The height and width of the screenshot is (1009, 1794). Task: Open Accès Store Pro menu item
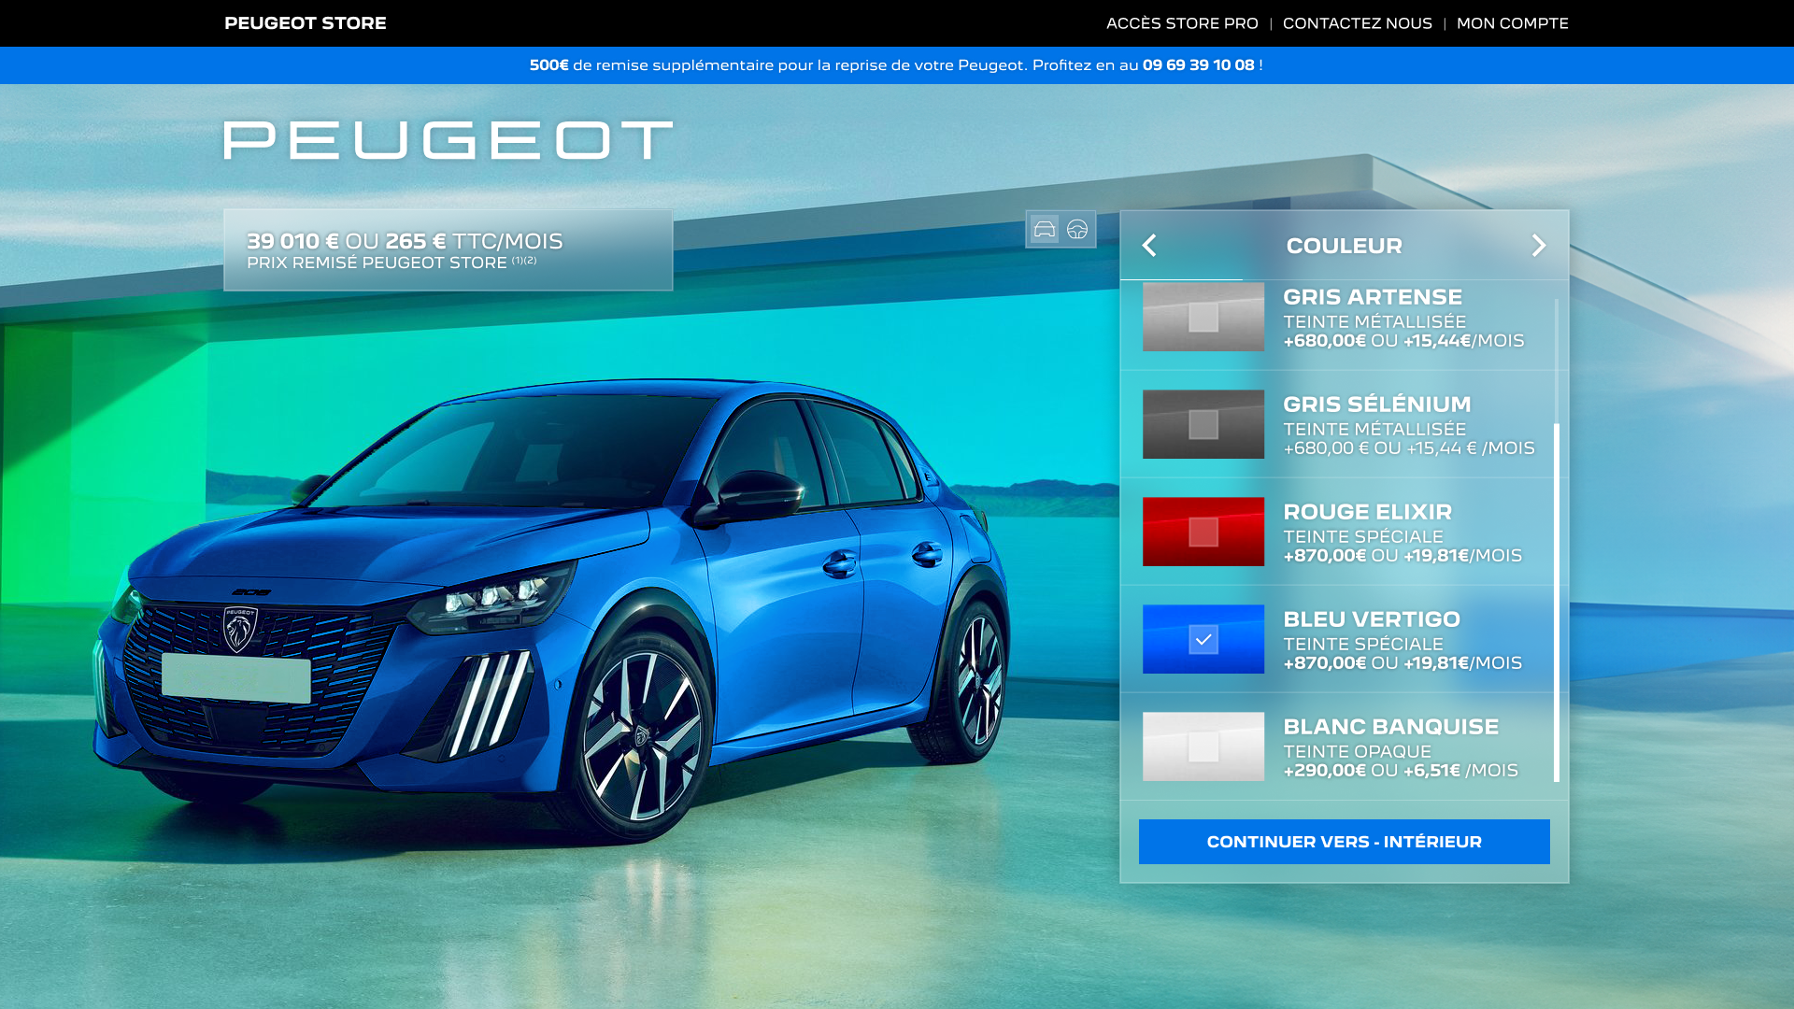tap(1181, 23)
